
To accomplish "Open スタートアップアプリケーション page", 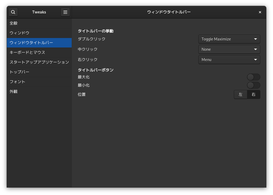I will point(39,62).
